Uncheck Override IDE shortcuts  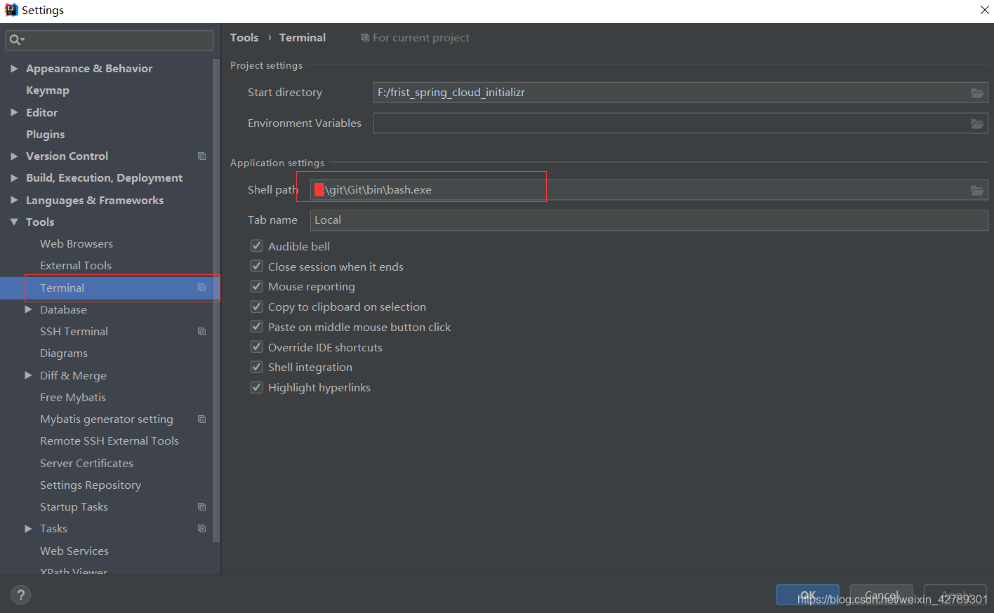tap(257, 347)
